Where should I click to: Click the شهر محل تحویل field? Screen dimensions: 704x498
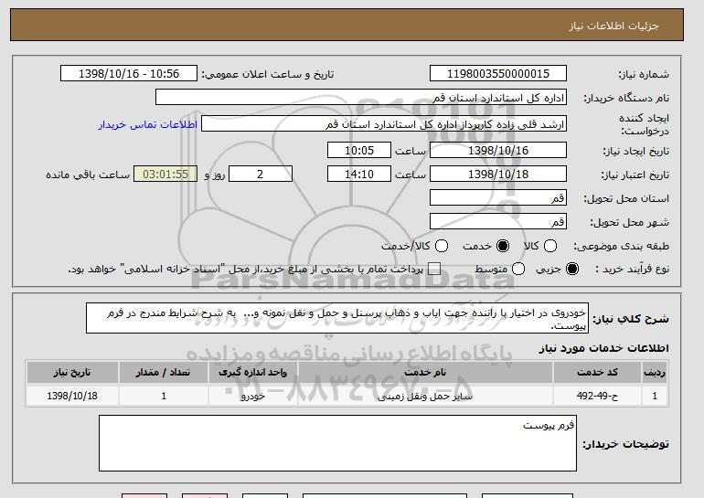498,221
